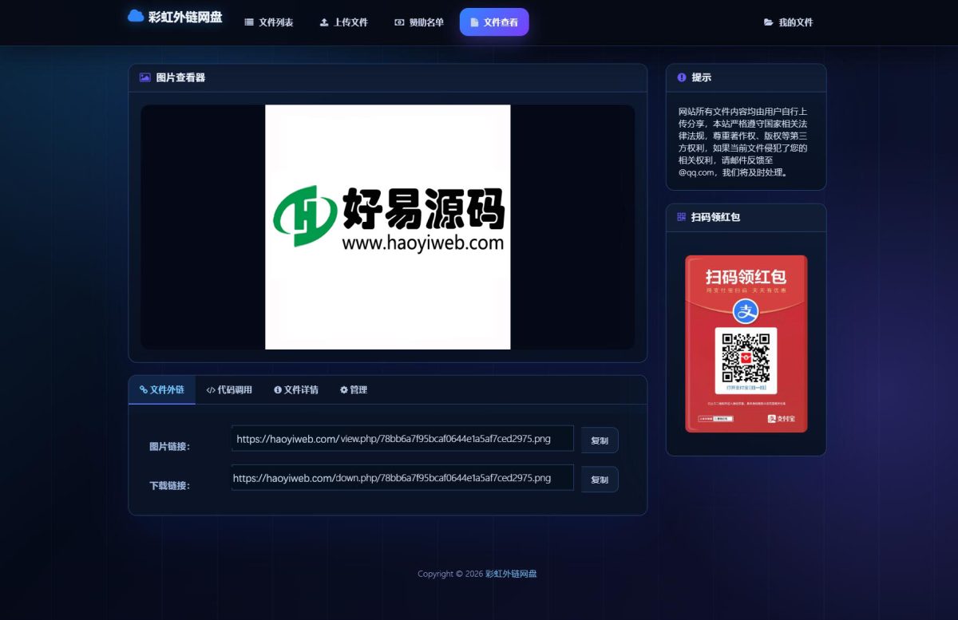958x620 pixels.
Task: Click the link icon in 文件外链 tab
Action: point(144,389)
